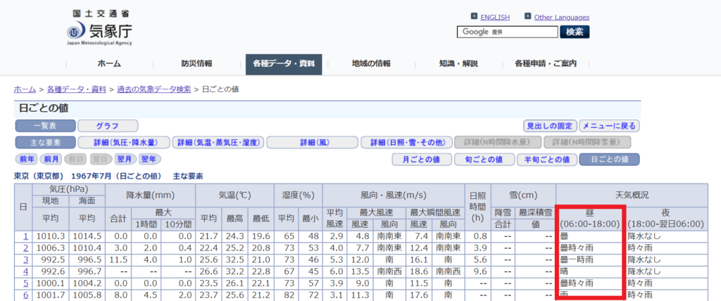This screenshot has width=721, height=301.
Task: Click the メニューに戻る button
Action: pyautogui.click(x=610, y=126)
